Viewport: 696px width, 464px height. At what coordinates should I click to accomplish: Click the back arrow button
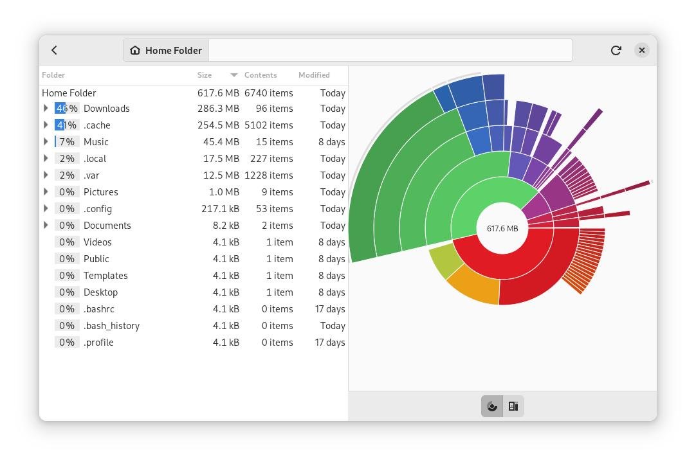[x=55, y=50]
